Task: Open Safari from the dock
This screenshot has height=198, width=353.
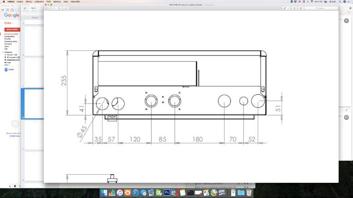Action: (x=135, y=192)
